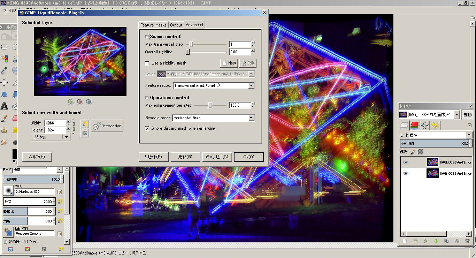Open the Undo History tab in the layers dock
The width and height of the screenshot is (476, 258).
(435, 126)
